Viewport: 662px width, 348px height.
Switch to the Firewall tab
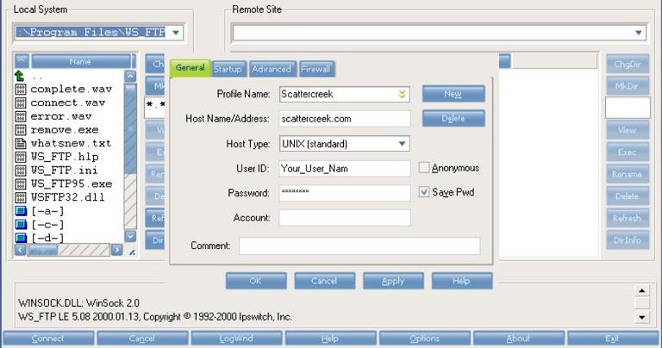[315, 69]
